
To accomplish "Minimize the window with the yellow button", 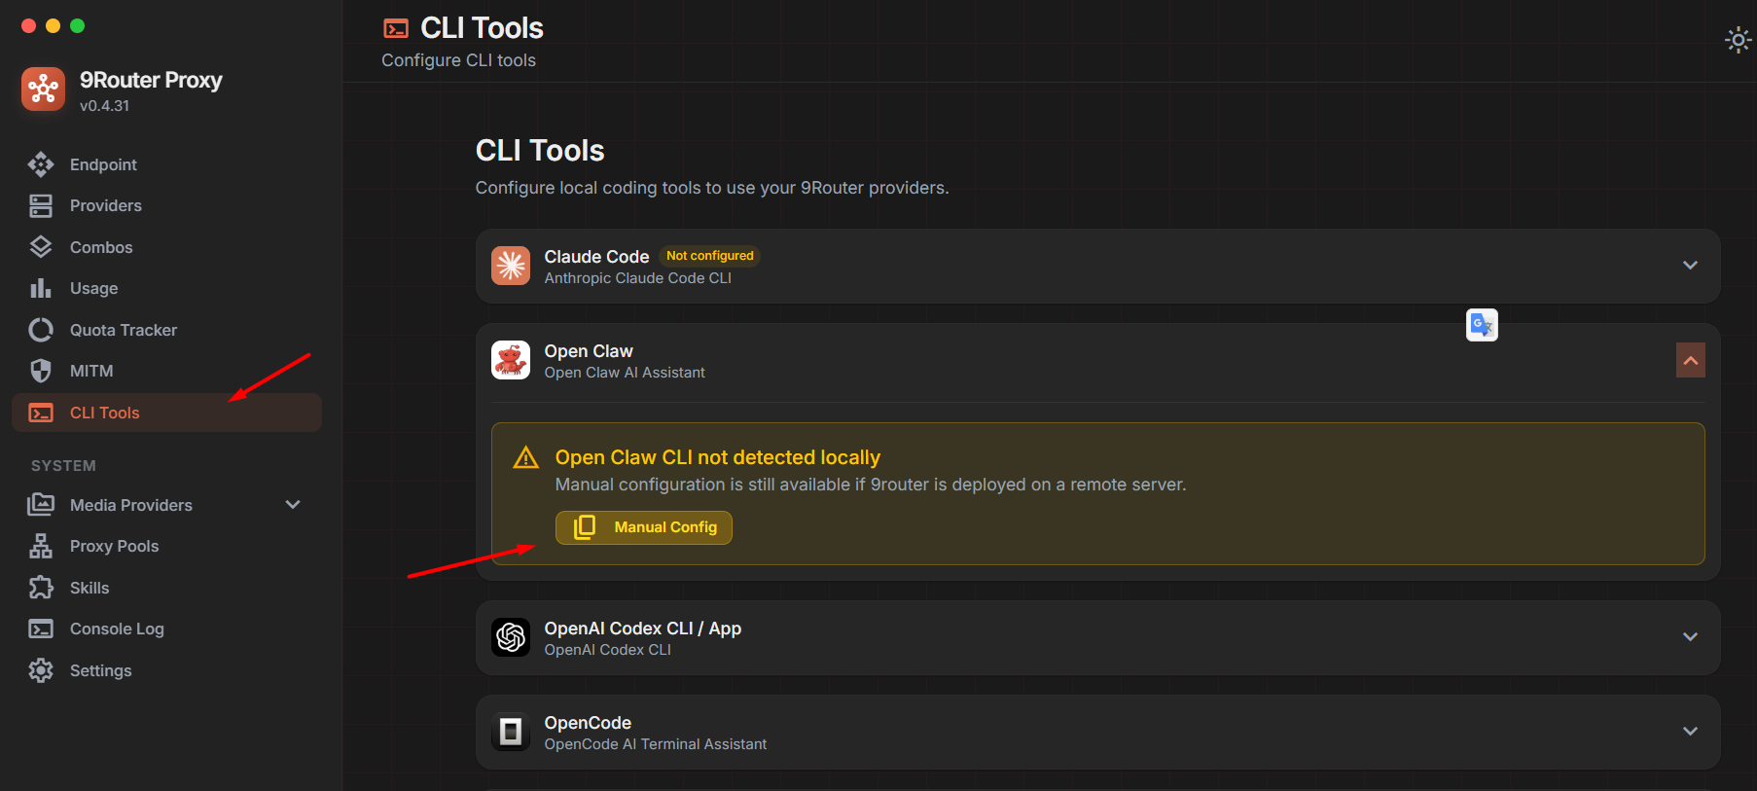I will [x=54, y=26].
